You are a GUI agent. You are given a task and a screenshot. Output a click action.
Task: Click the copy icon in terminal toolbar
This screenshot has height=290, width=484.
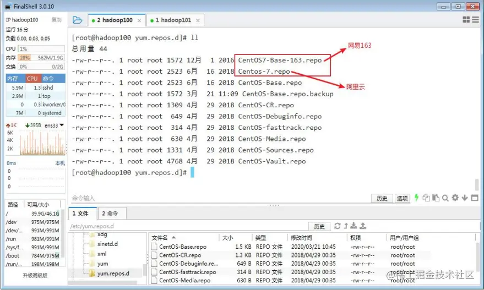pyautogui.click(x=426, y=198)
